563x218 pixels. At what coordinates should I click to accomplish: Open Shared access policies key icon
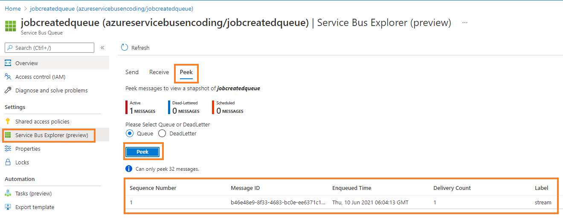coord(8,121)
